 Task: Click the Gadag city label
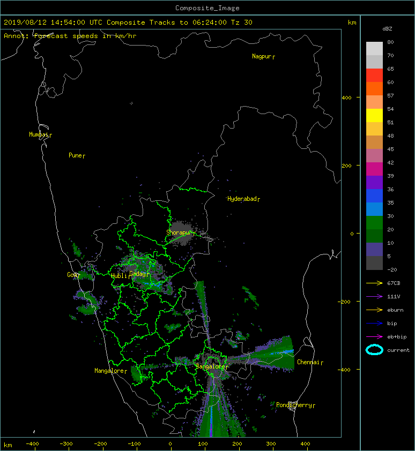click(x=138, y=274)
